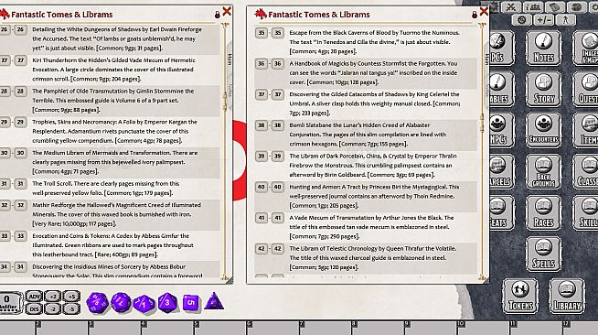
Task: Click the purple d8 die
Action: [x=167, y=303]
